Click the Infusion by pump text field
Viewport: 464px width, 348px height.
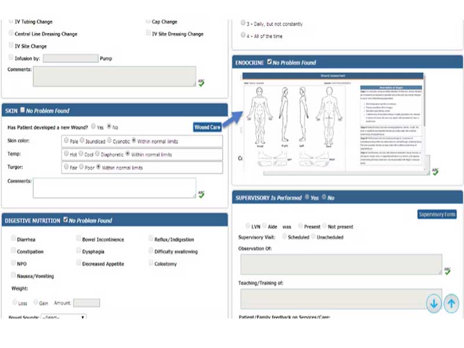[x=70, y=58]
